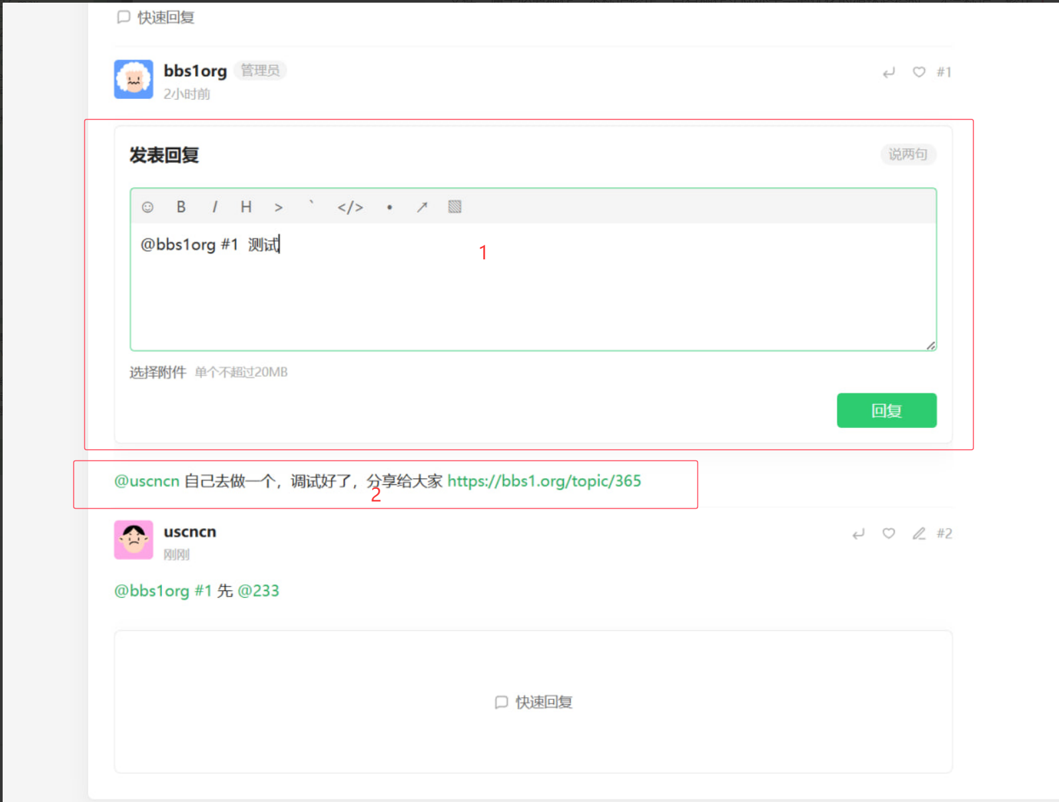Click the @233 mention link
This screenshot has width=1059, height=802.
[x=258, y=590]
